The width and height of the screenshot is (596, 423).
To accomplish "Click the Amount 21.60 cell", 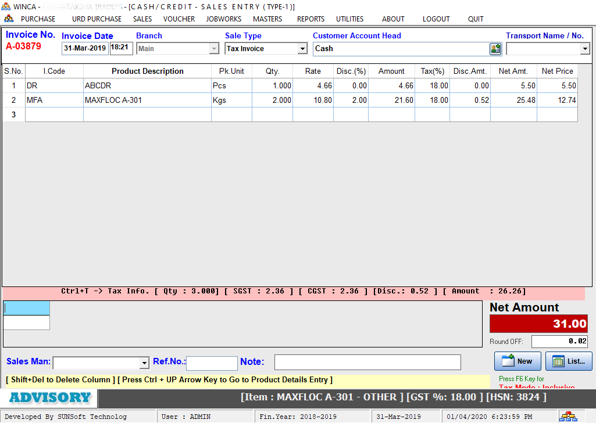I will (391, 101).
